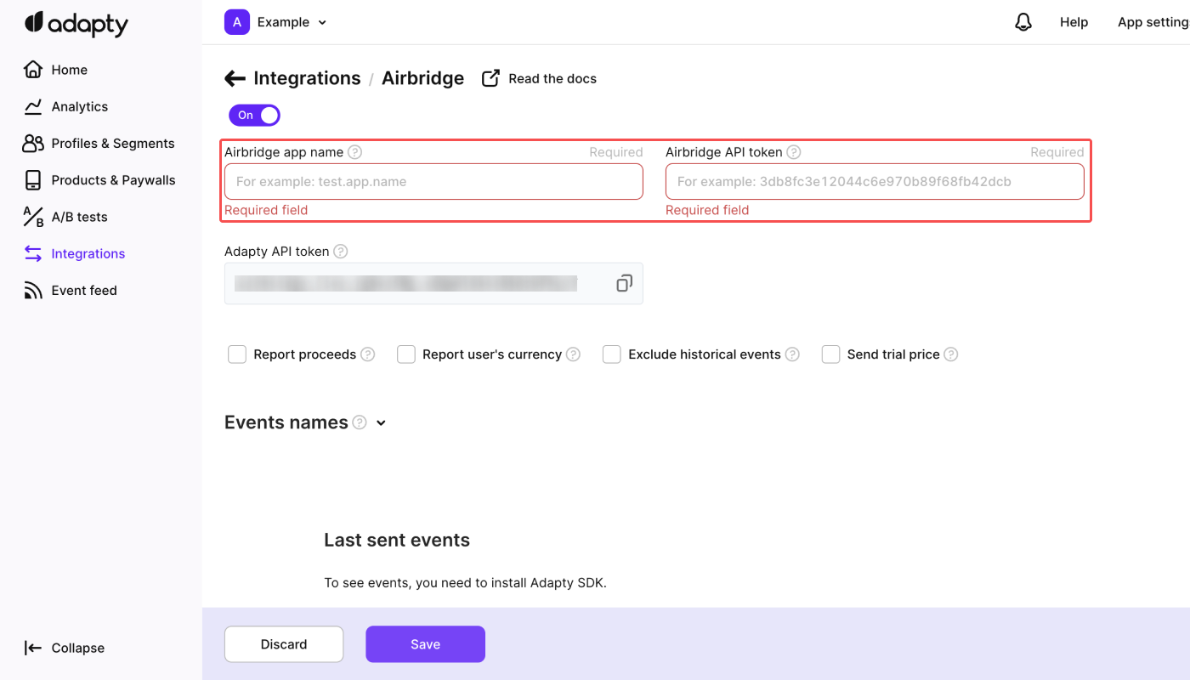
Task: Go to Analytics section
Action: pyautogui.click(x=79, y=106)
